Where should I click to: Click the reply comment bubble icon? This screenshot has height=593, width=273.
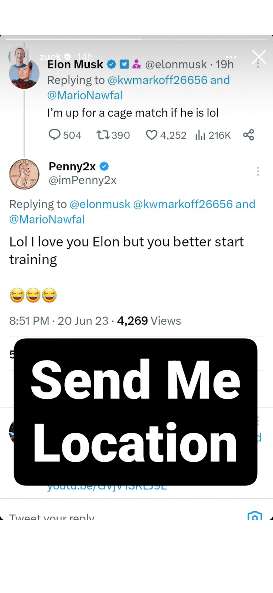54,135
